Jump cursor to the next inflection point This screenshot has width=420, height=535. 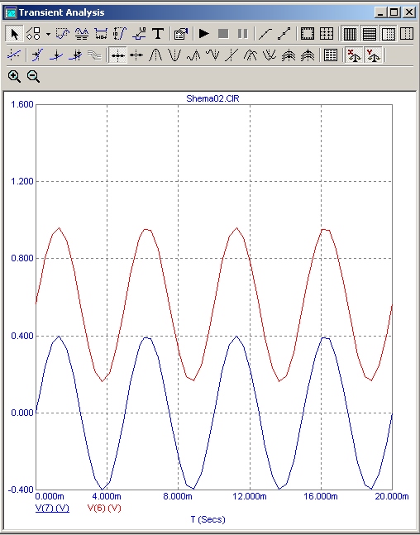pyautogui.click(x=231, y=55)
